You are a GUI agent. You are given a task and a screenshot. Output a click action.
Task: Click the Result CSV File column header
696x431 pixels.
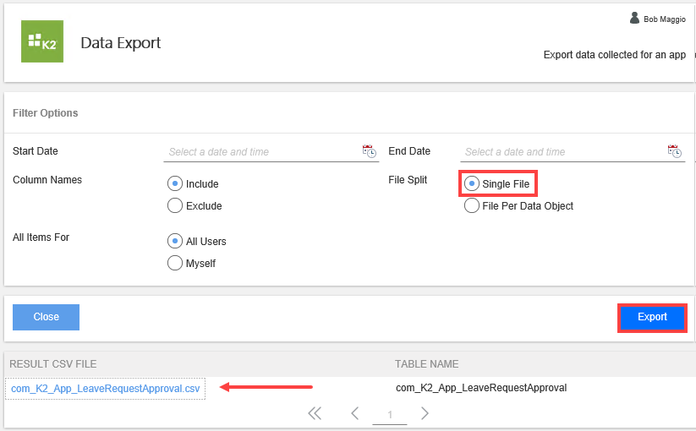53,364
